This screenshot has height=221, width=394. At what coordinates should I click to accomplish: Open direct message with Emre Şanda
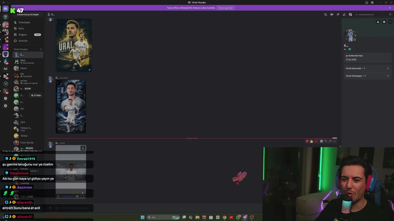[x=28, y=142]
